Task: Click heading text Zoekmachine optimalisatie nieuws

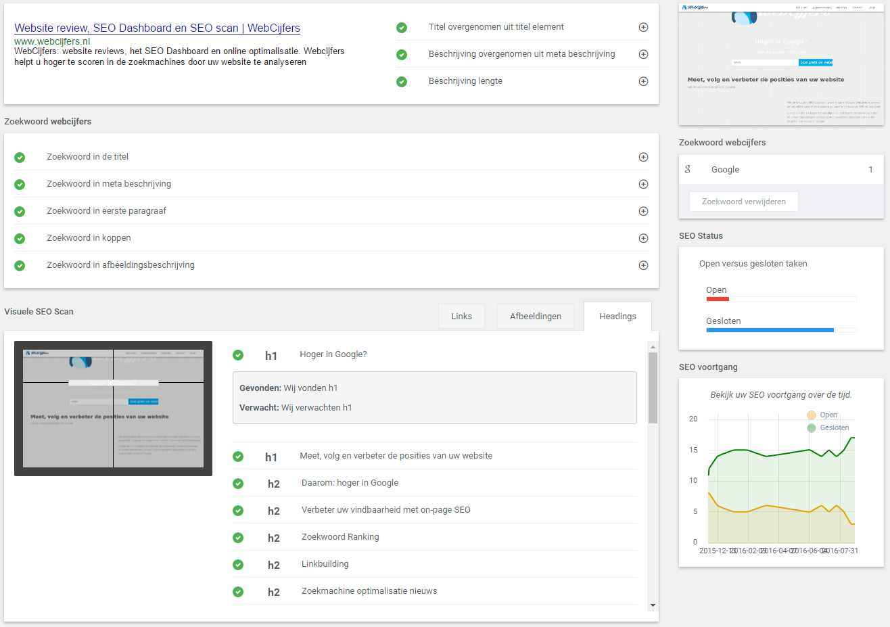Action: point(369,591)
